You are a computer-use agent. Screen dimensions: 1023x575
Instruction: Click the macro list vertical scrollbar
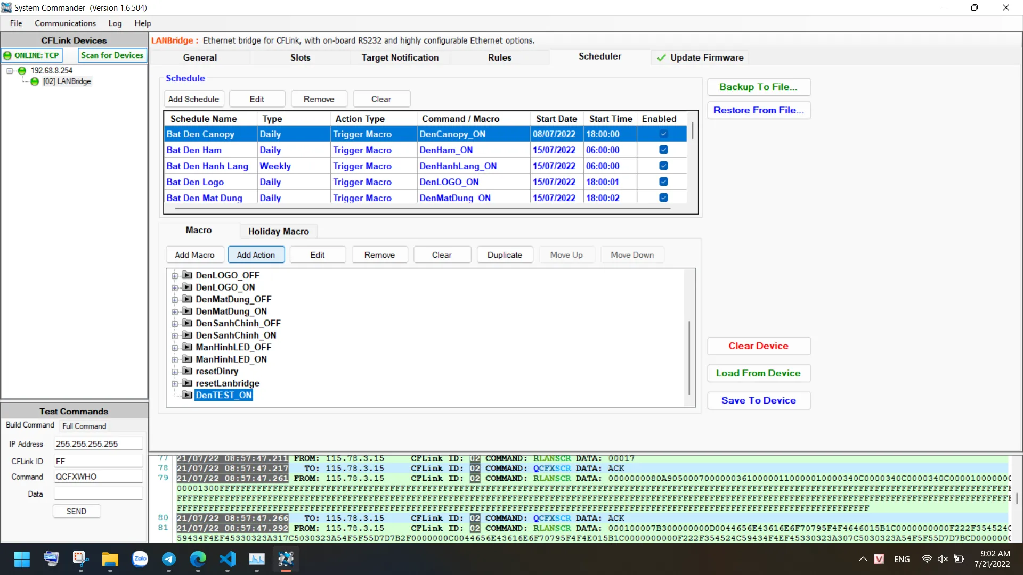coord(689,357)
